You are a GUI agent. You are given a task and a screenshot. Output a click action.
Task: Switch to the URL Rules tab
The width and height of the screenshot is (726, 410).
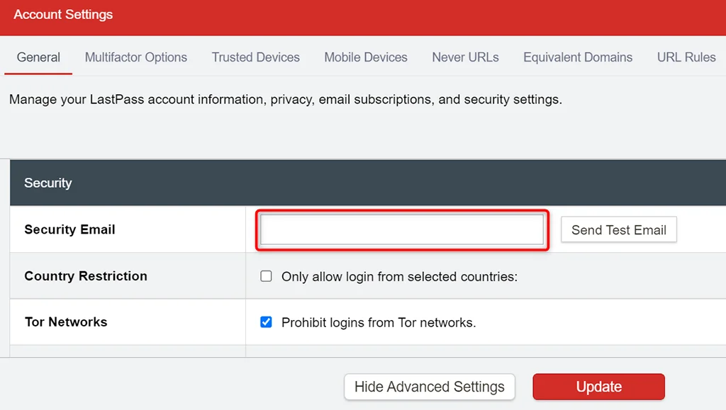(x=686, y=57)
